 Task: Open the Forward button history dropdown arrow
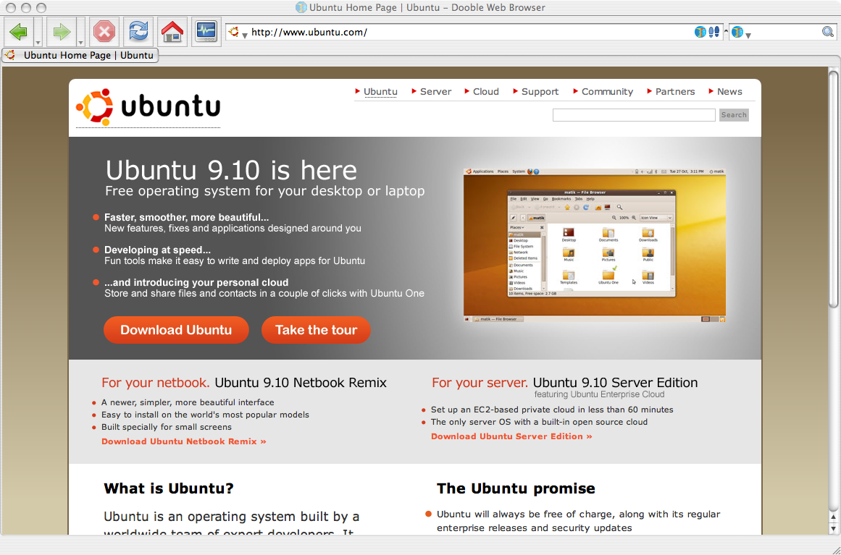[81, 42]
